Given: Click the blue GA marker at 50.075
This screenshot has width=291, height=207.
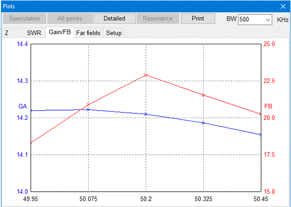Looking at the screenshot, I should coord(88,110).
